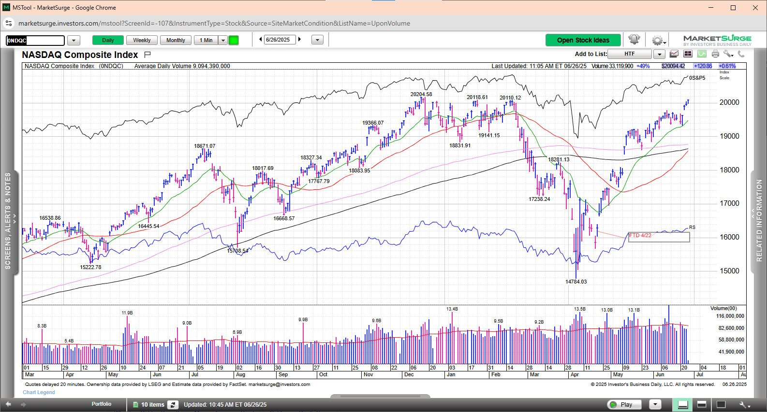
Task: Click the FTD 4/22 annotation box
Action: [x=659, y=237]
